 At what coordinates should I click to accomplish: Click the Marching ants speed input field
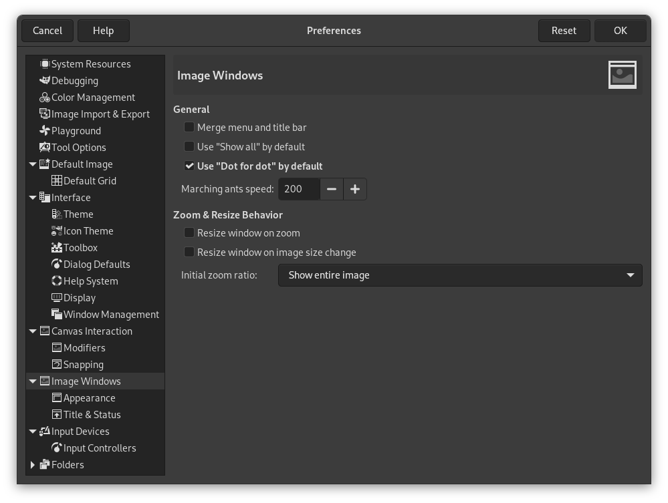(x=299, y=189)
